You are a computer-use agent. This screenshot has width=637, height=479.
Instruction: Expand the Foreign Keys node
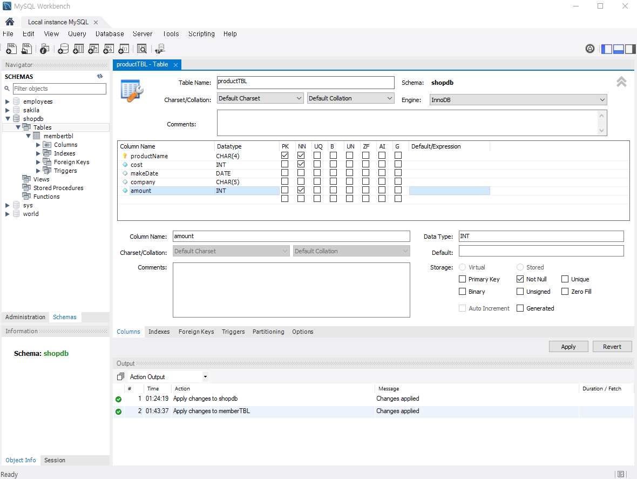coord(38,162)
